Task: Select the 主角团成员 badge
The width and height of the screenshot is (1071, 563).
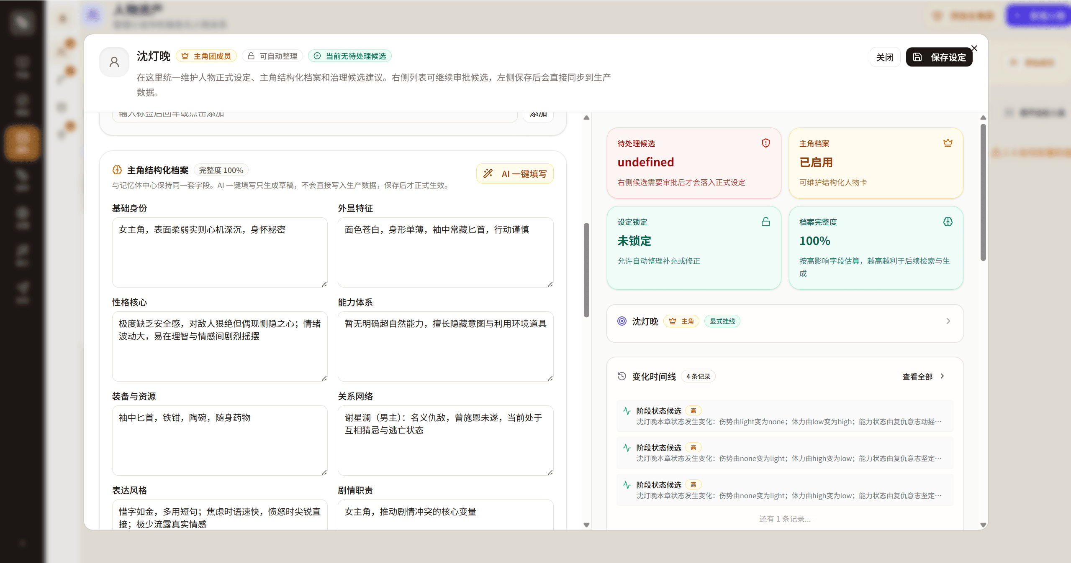Action: 206,56
